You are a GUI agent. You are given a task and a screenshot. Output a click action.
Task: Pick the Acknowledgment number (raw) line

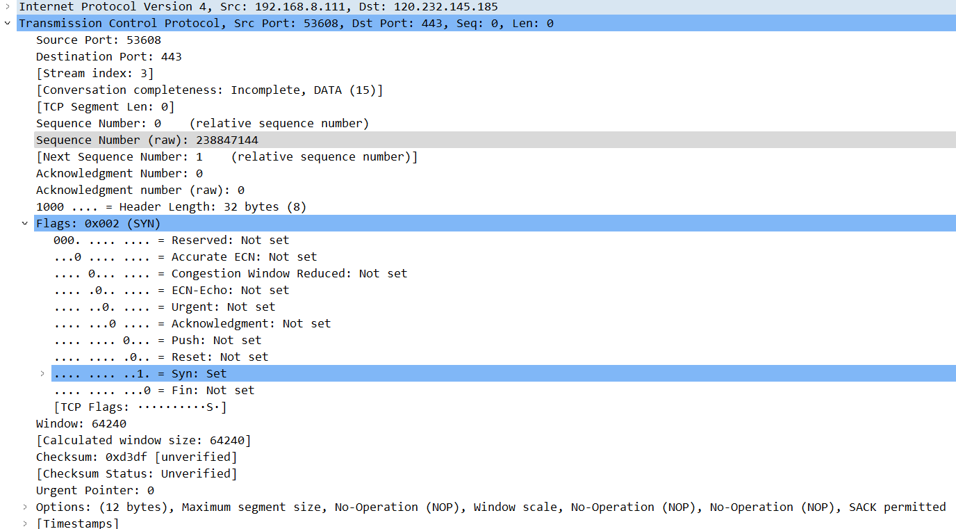coord(140,190)
